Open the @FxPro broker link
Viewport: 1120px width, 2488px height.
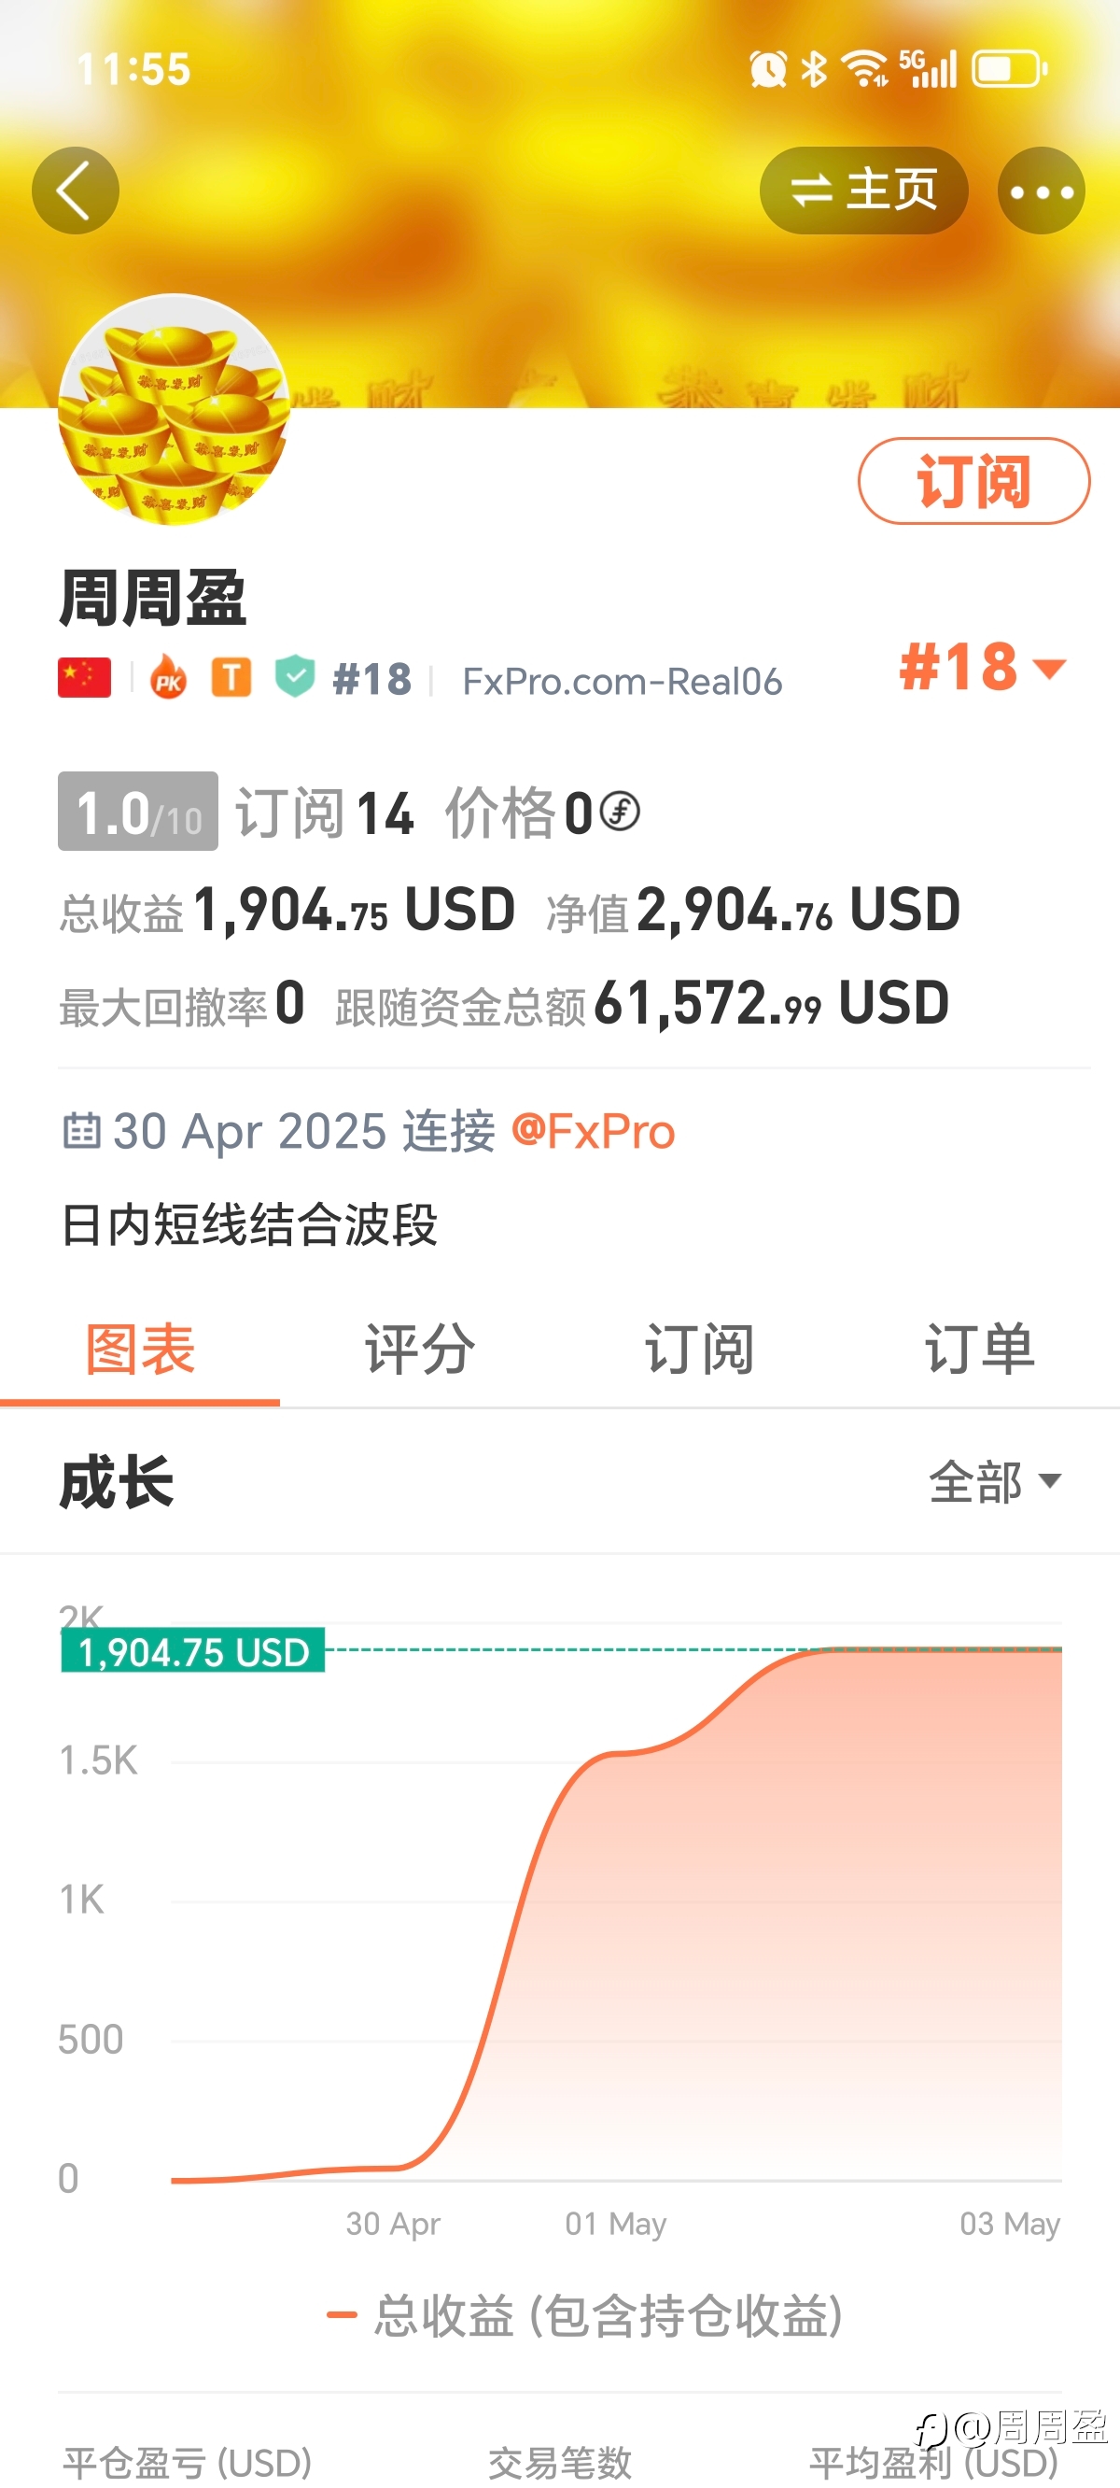click(593, 1131)
